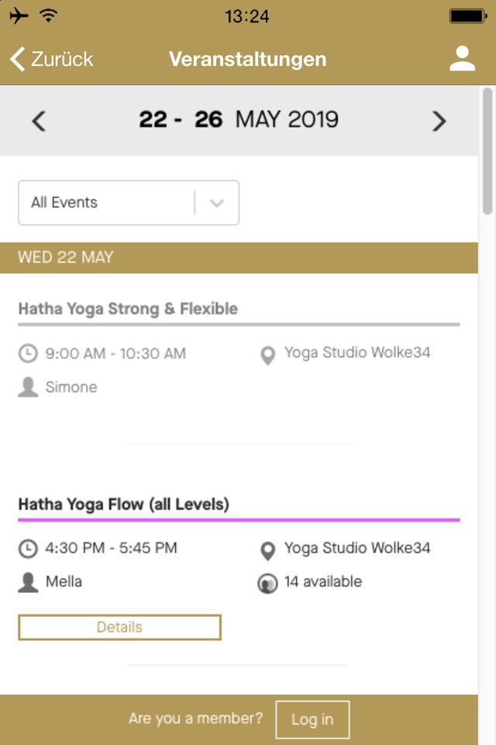Click clock icon beside 4:30 PM class
The width and height of the screenshot is (496, 745).
point(28,549)
